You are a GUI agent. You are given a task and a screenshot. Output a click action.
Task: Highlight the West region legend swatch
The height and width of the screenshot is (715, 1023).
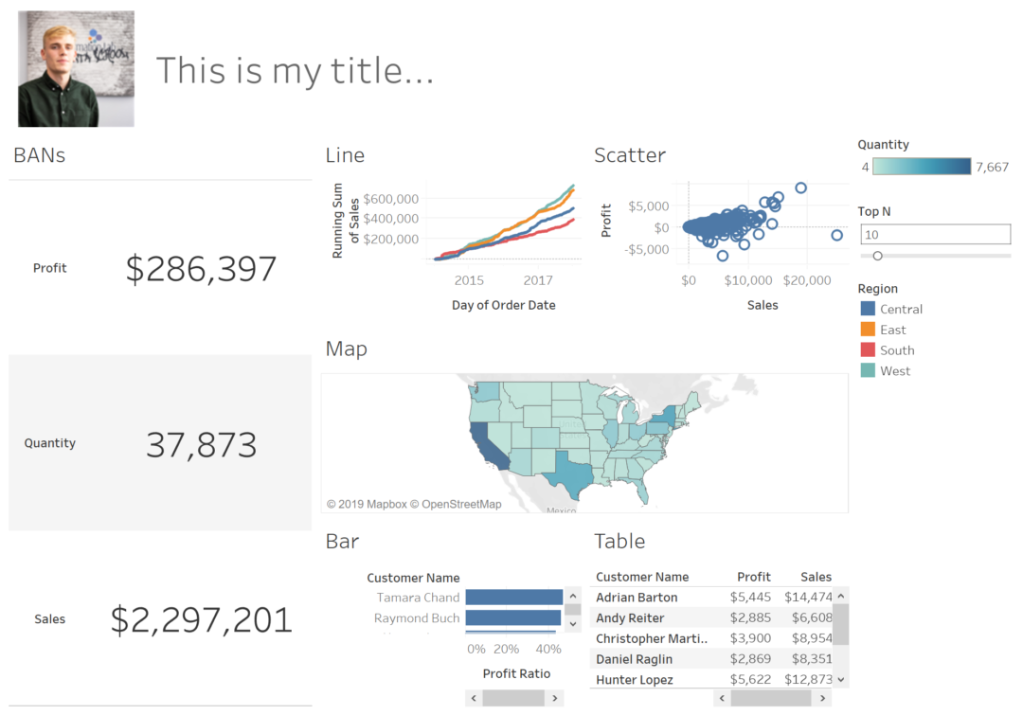point(868,371)
